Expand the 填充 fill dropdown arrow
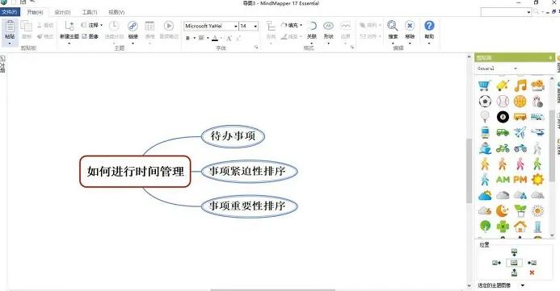560x291 pixels. [301, 25]
